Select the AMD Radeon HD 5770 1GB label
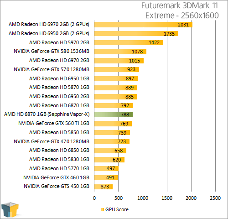The image size is (228, 219). coord(59,168)
